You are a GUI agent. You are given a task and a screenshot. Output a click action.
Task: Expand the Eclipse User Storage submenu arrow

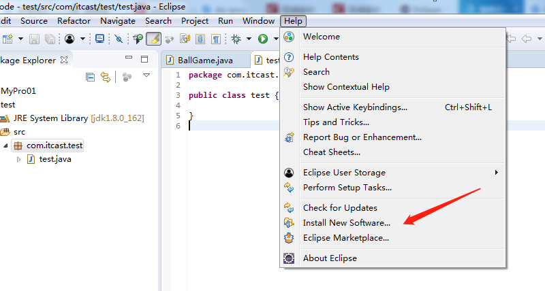click(497, 173)
